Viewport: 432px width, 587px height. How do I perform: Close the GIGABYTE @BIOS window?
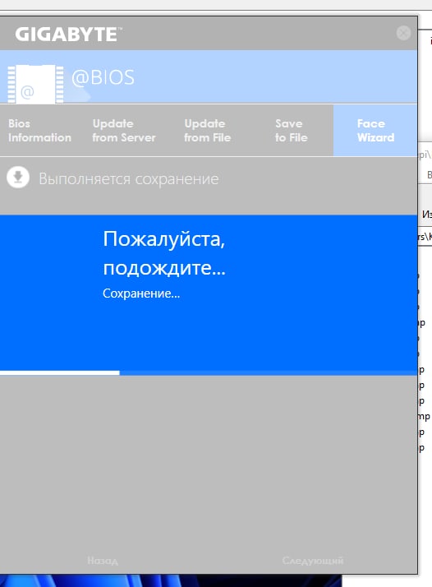coord(403,33)
